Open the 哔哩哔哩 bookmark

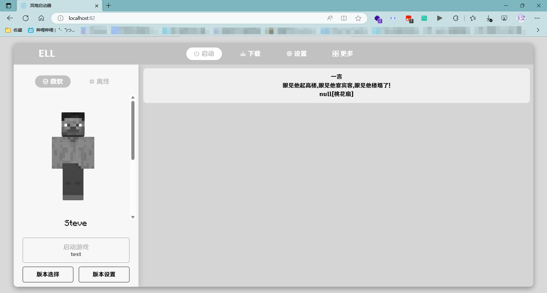click(52, 30)
